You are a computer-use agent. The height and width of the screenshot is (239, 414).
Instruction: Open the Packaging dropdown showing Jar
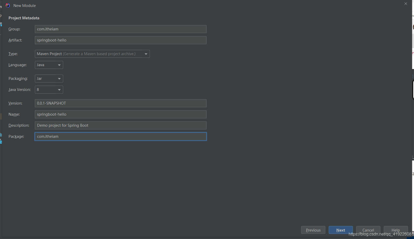pos(49,79)
